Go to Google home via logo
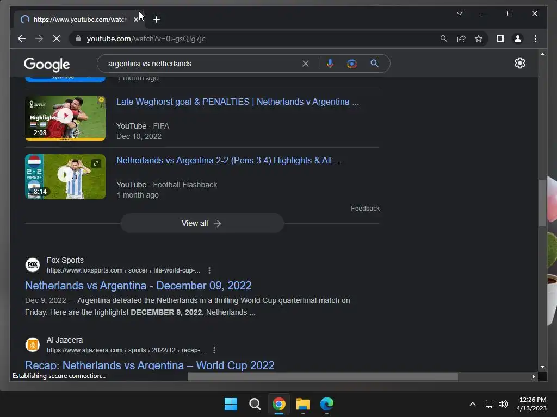Screen dimensions: 557x417 [47, 64]
